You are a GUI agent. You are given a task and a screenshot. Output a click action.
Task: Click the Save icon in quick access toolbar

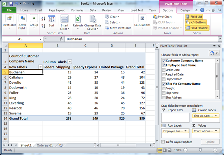[11, 4]
